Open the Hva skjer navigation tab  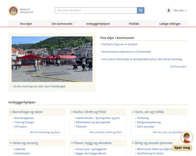point(26,24)
